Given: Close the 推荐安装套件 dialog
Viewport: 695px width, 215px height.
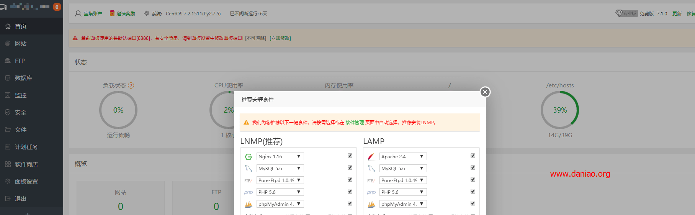Looking at the screenshot, I should tap(485, 92).
